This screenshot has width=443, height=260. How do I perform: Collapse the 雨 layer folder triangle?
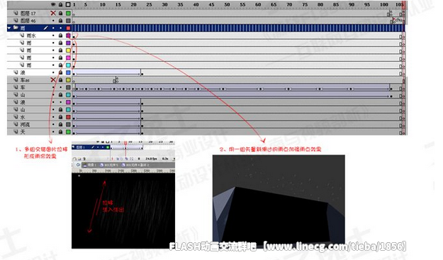coord(9,28)
